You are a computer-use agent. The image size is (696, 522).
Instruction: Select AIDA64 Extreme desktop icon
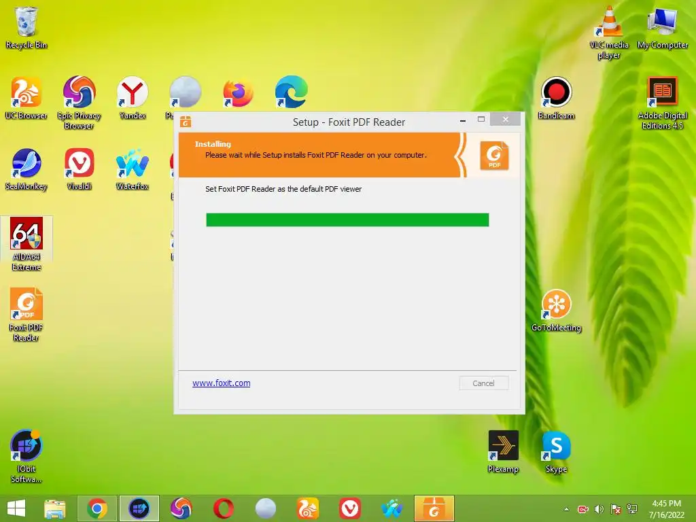point(27,244)
